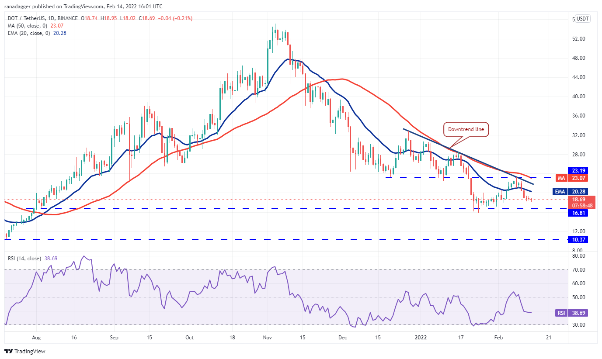Click the 70.00 level on RSI axis
Screen dimensions: 602x359
pos(578,270)
